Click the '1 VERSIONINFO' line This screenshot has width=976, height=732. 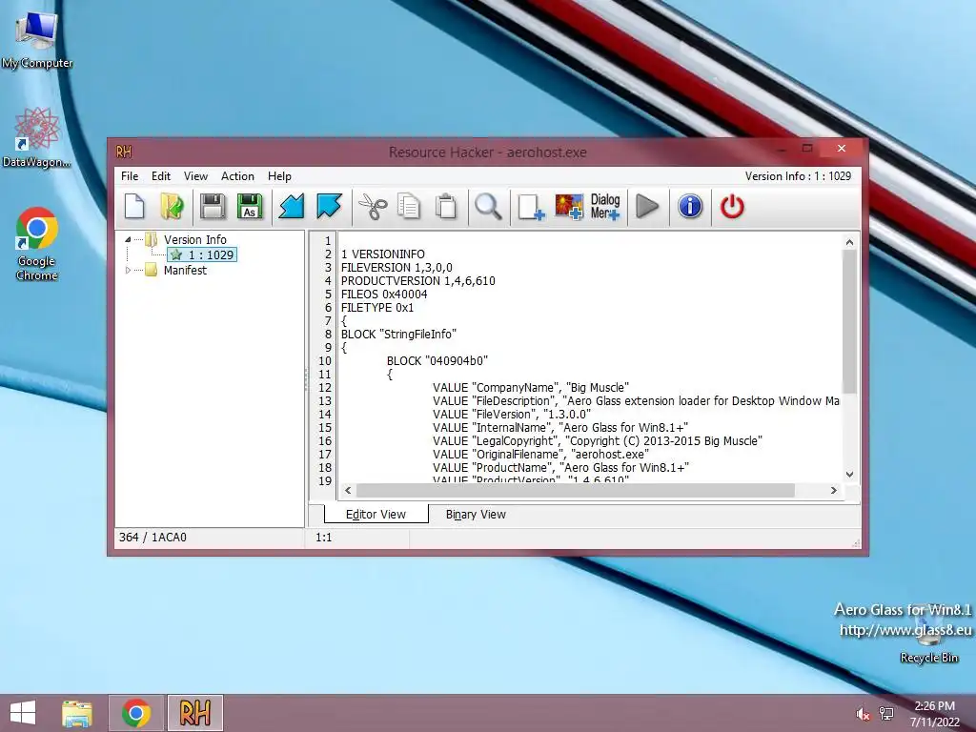click(x=383, y=254)
